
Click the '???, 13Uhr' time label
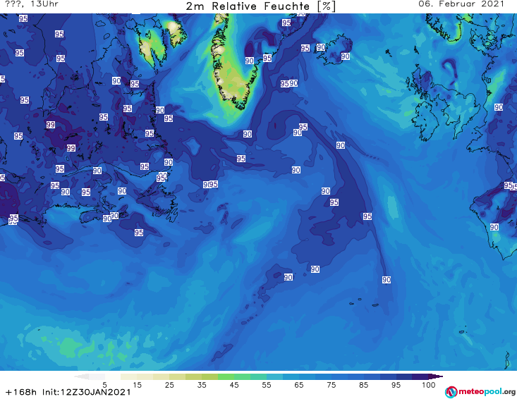coord(32,4)
